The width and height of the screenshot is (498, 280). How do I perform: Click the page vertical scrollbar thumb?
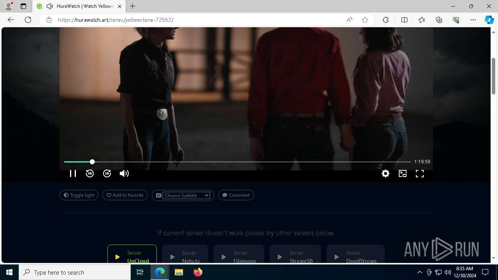494,76
